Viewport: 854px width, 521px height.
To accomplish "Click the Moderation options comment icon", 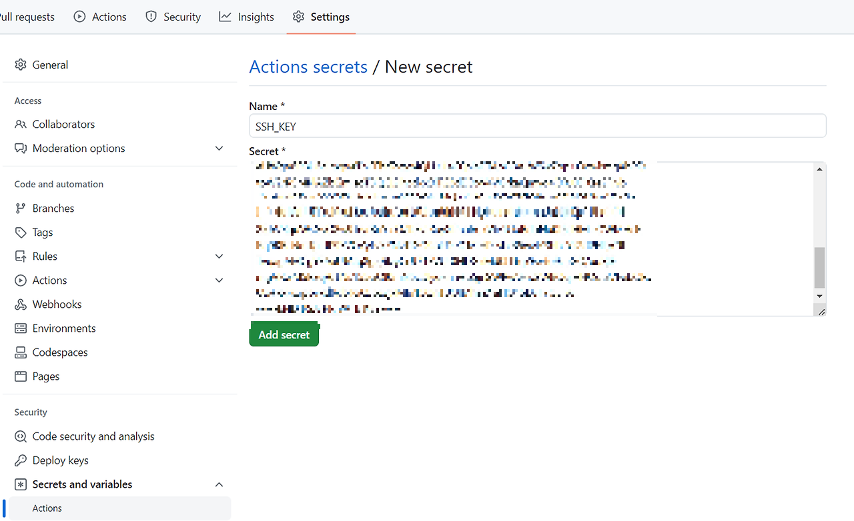I will (21, 149).
